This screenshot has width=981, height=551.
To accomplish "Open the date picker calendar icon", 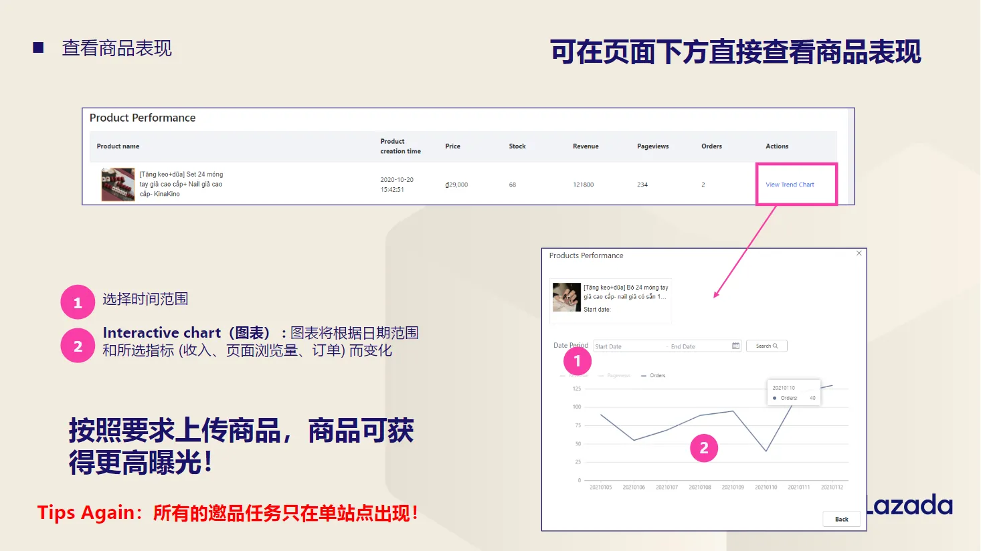I will point(735,346).
